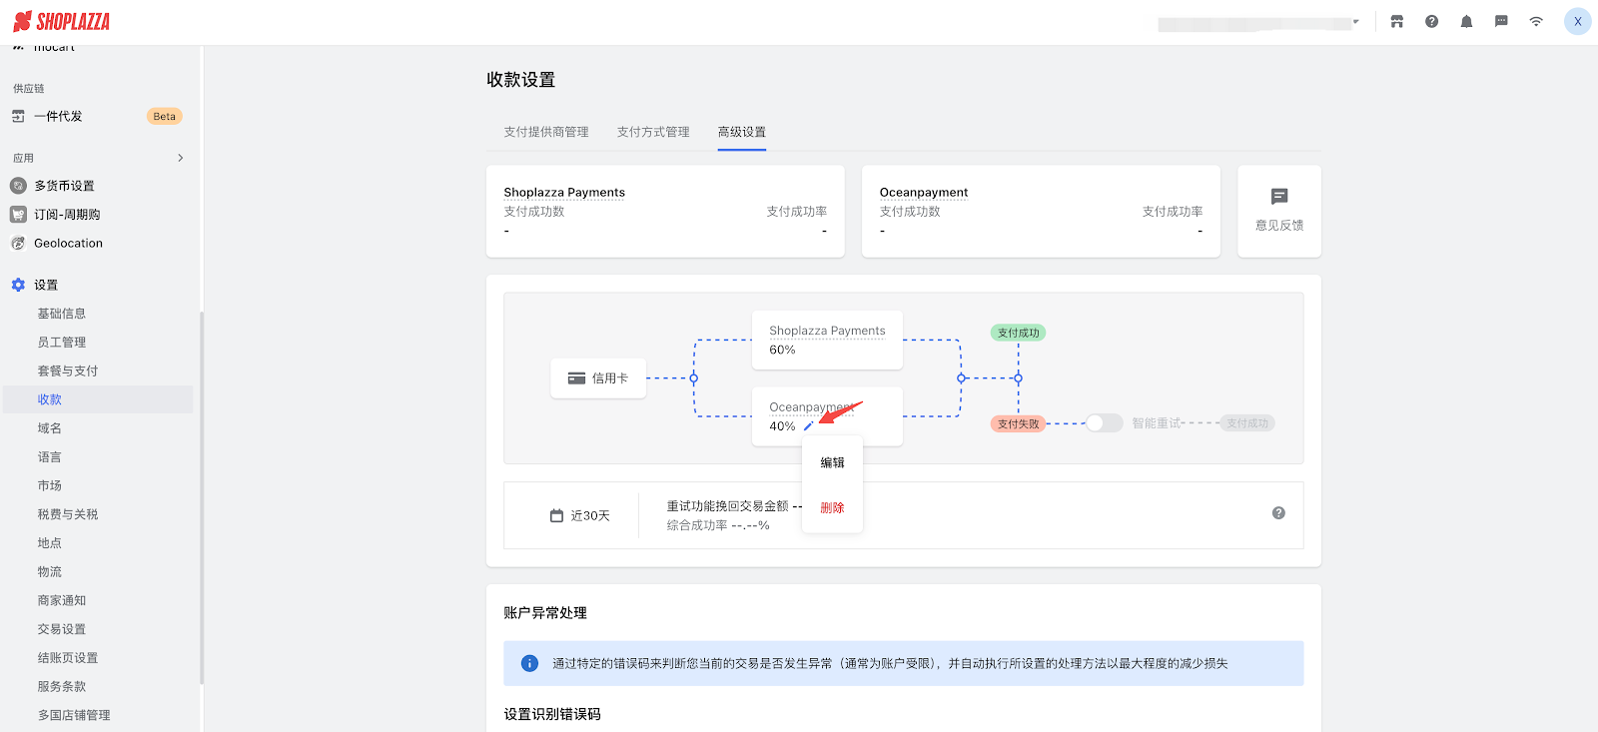The width and height of the screenshot is (1598, 732).
Task: Expand the 应用 section chevron
Action: [x=181, y=158]
